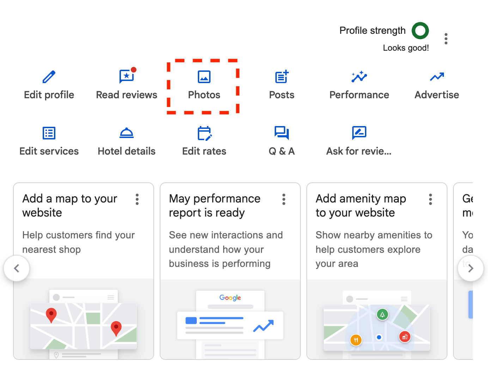
Task: Click the Q & A chat icon
Action: [282, 133]
